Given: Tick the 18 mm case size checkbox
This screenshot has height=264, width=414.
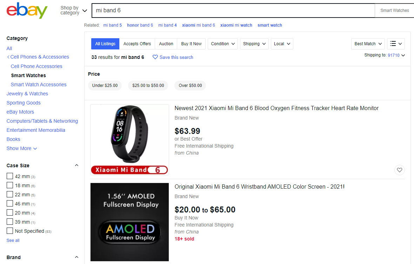Looking at the screenshot, I should pos(10,185).
